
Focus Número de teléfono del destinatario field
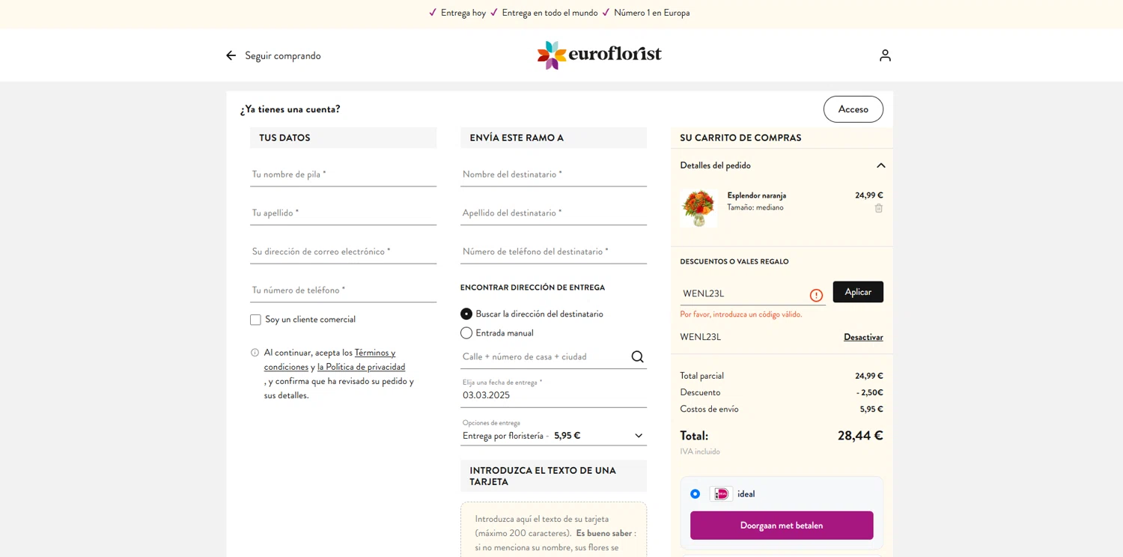[553, 252]
